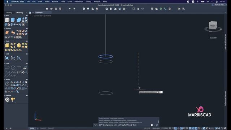Select the solid Union tool
Viewport: 231px width, 130px height.
click(19, 20)
